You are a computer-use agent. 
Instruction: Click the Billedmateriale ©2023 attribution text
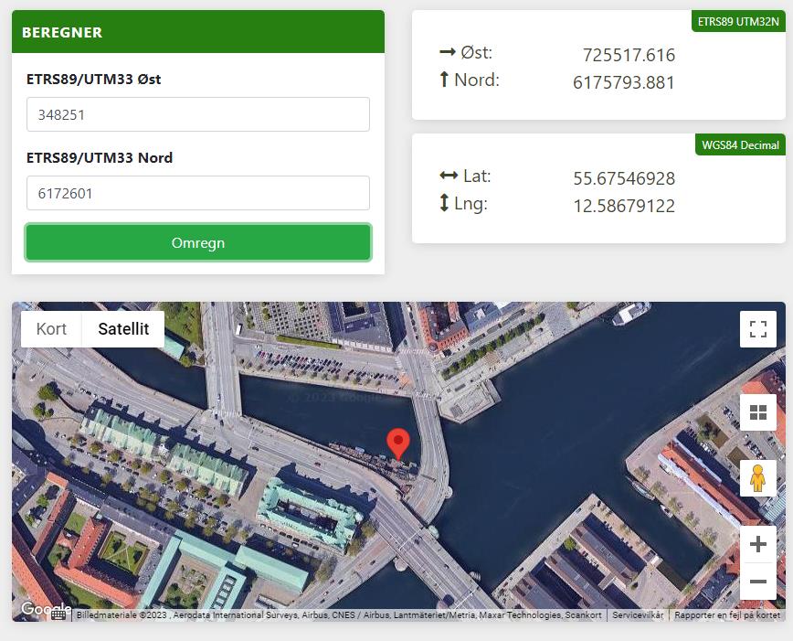(x=339, y=614)
